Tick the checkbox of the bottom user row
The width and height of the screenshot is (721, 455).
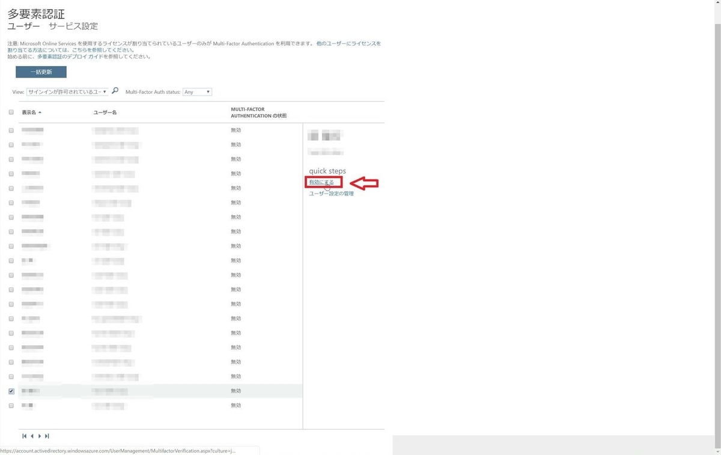pos(11,406)
